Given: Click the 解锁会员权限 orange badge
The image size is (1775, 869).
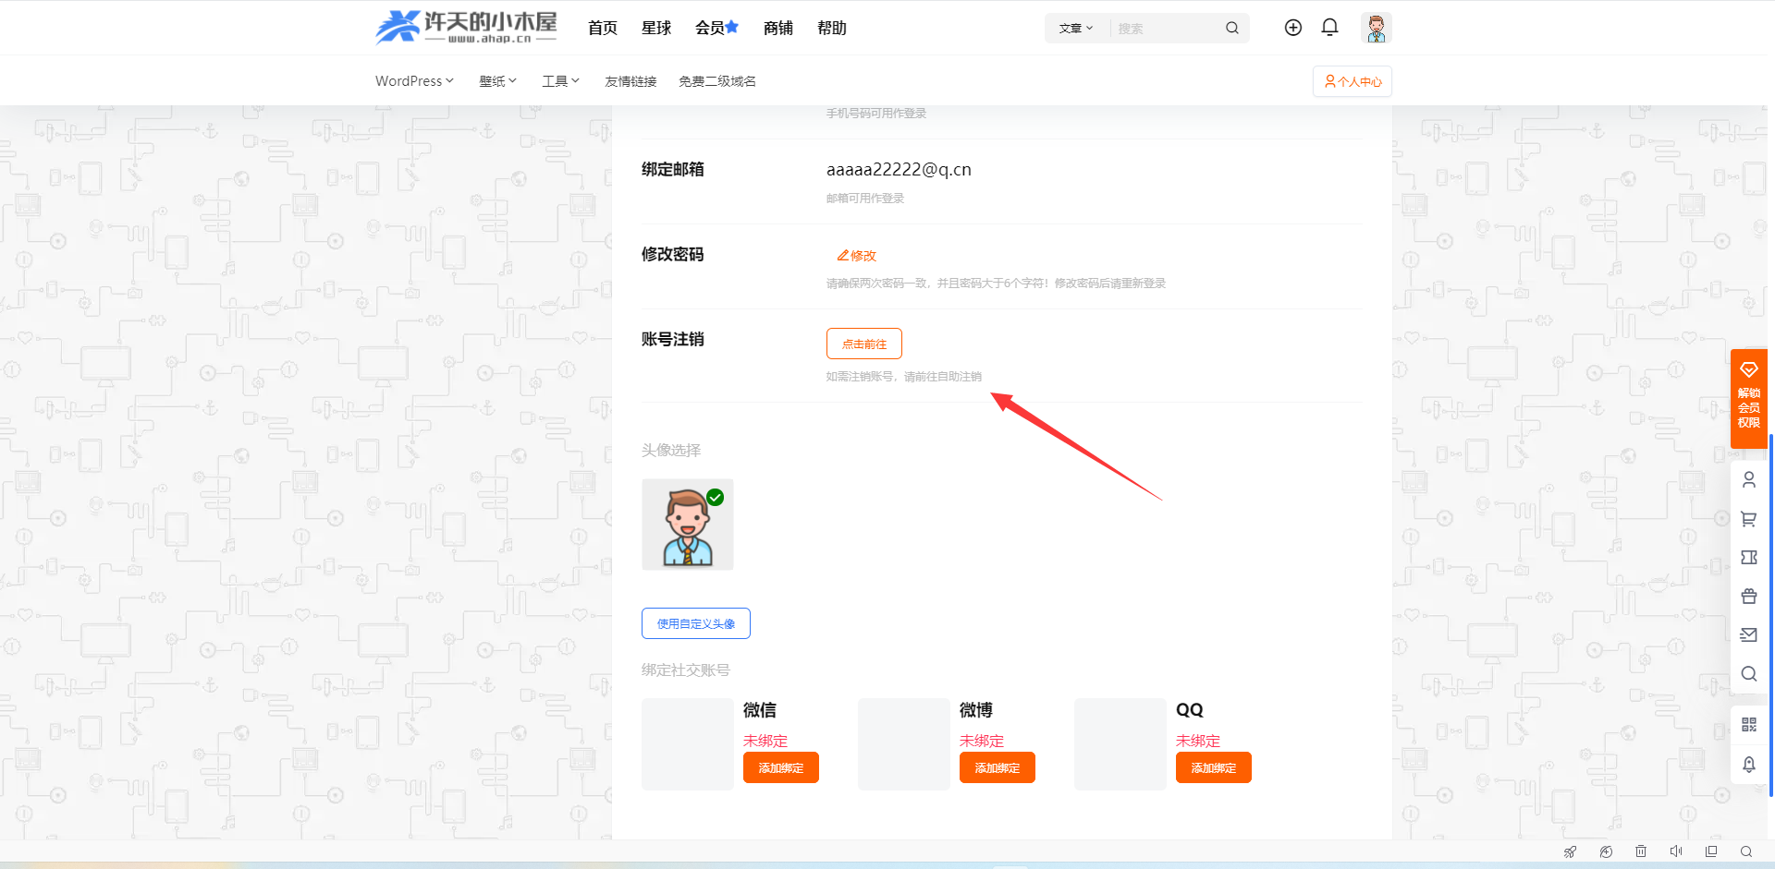Looking at the screenshot, I should (x=1748, y=399).
